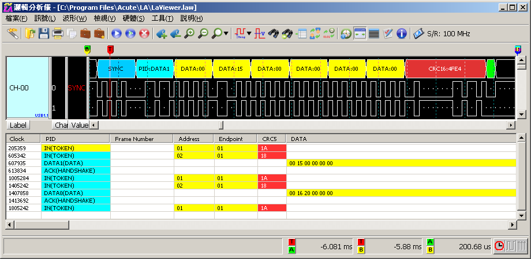Open the 訊號(L) menu

coord(45,18)
